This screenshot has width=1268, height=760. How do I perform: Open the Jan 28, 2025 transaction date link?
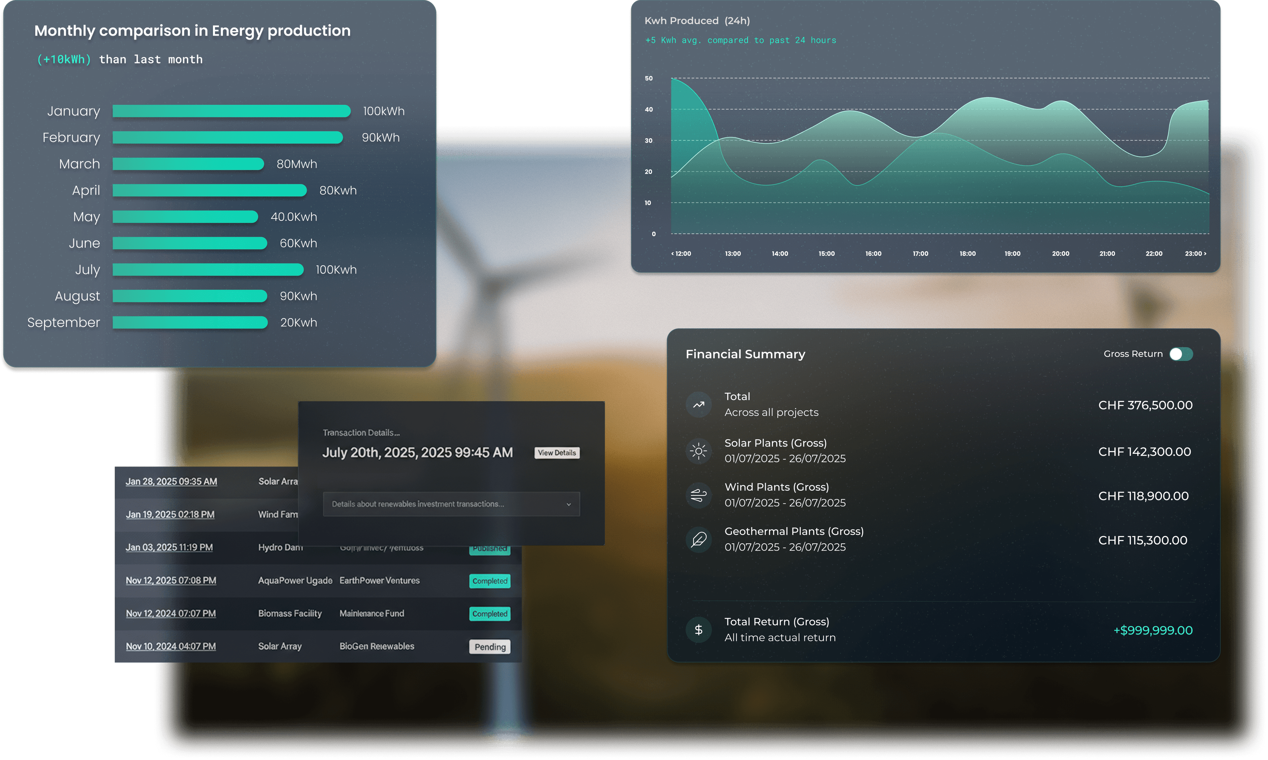click(x=171, y=482)
